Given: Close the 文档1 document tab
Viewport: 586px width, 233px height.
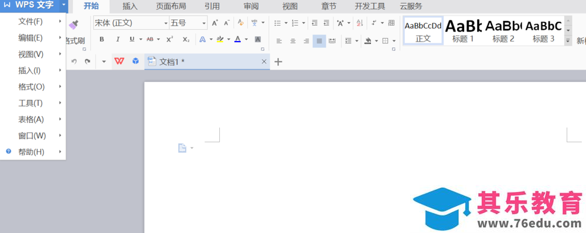Looking at the screenshot, I should (264, 62).
